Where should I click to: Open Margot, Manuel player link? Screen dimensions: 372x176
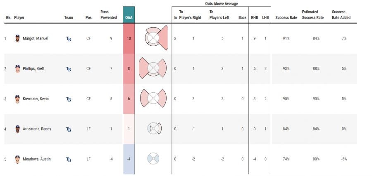point(36,38)
